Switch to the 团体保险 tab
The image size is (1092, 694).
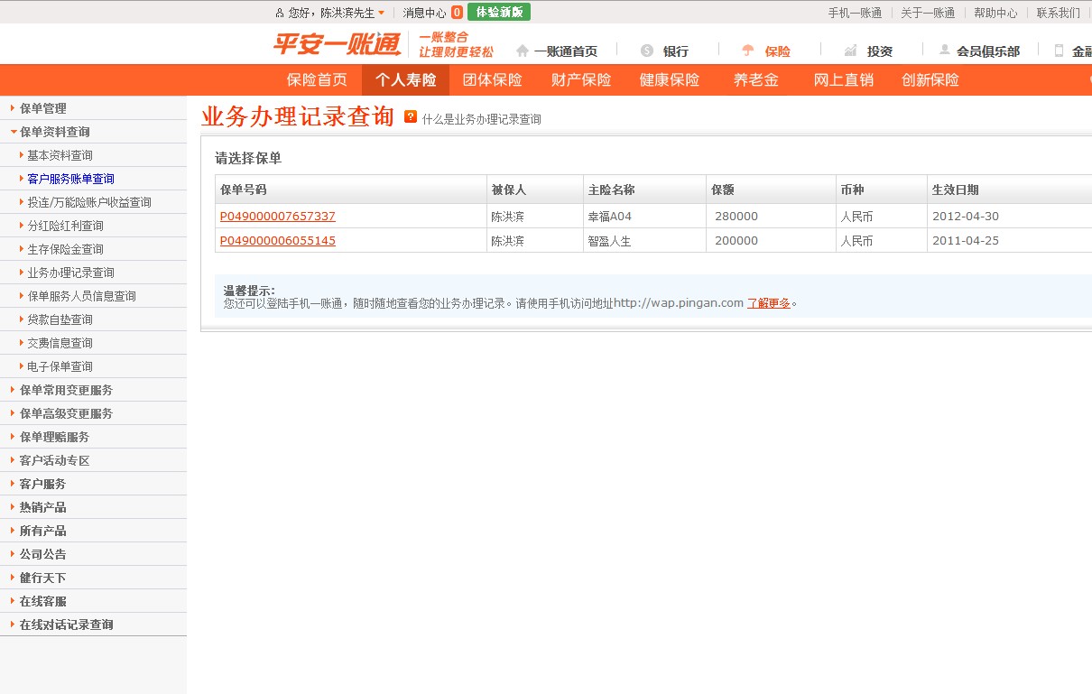pyautogui.click(x=492, y=80)
